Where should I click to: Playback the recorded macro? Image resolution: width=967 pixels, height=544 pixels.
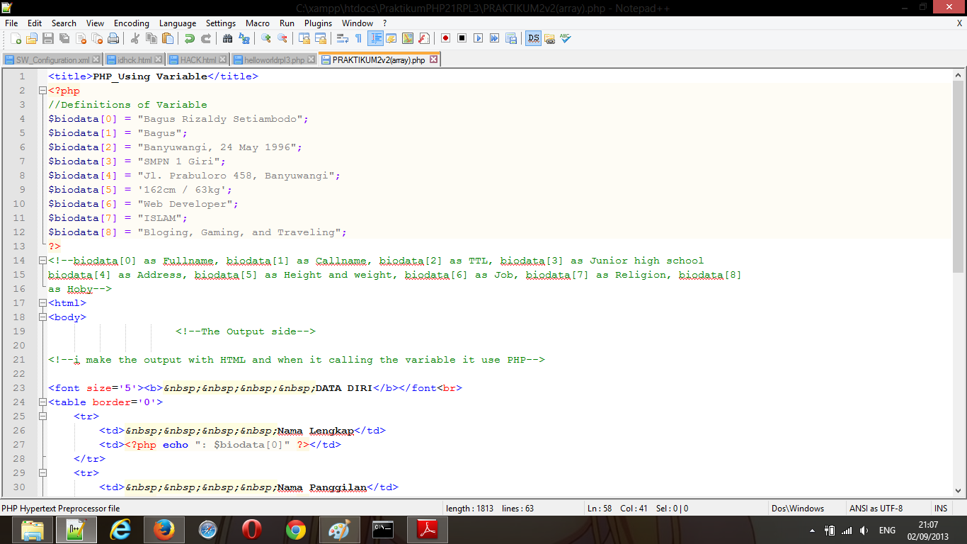pos(478,38)
